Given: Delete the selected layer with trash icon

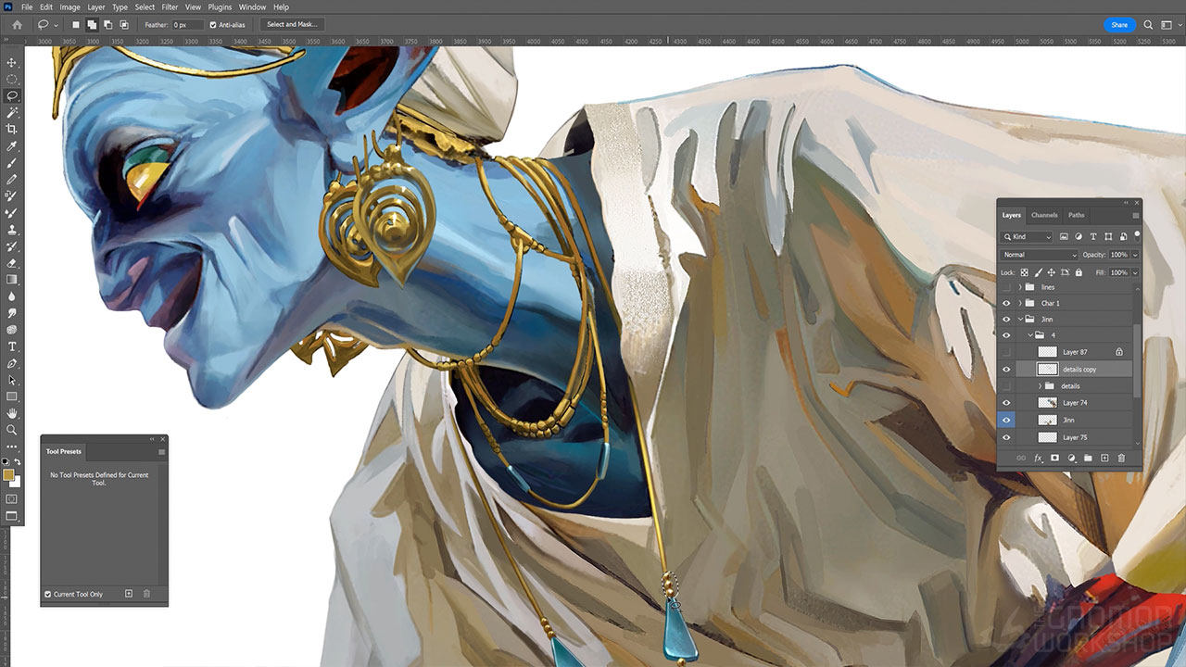Looking at the screenshot, I should [x=1121, y=458].
